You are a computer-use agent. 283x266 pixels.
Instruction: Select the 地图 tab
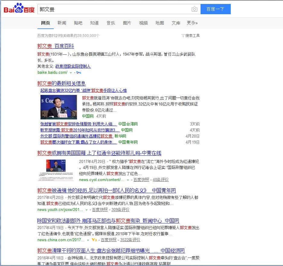(x=159, y=23)
